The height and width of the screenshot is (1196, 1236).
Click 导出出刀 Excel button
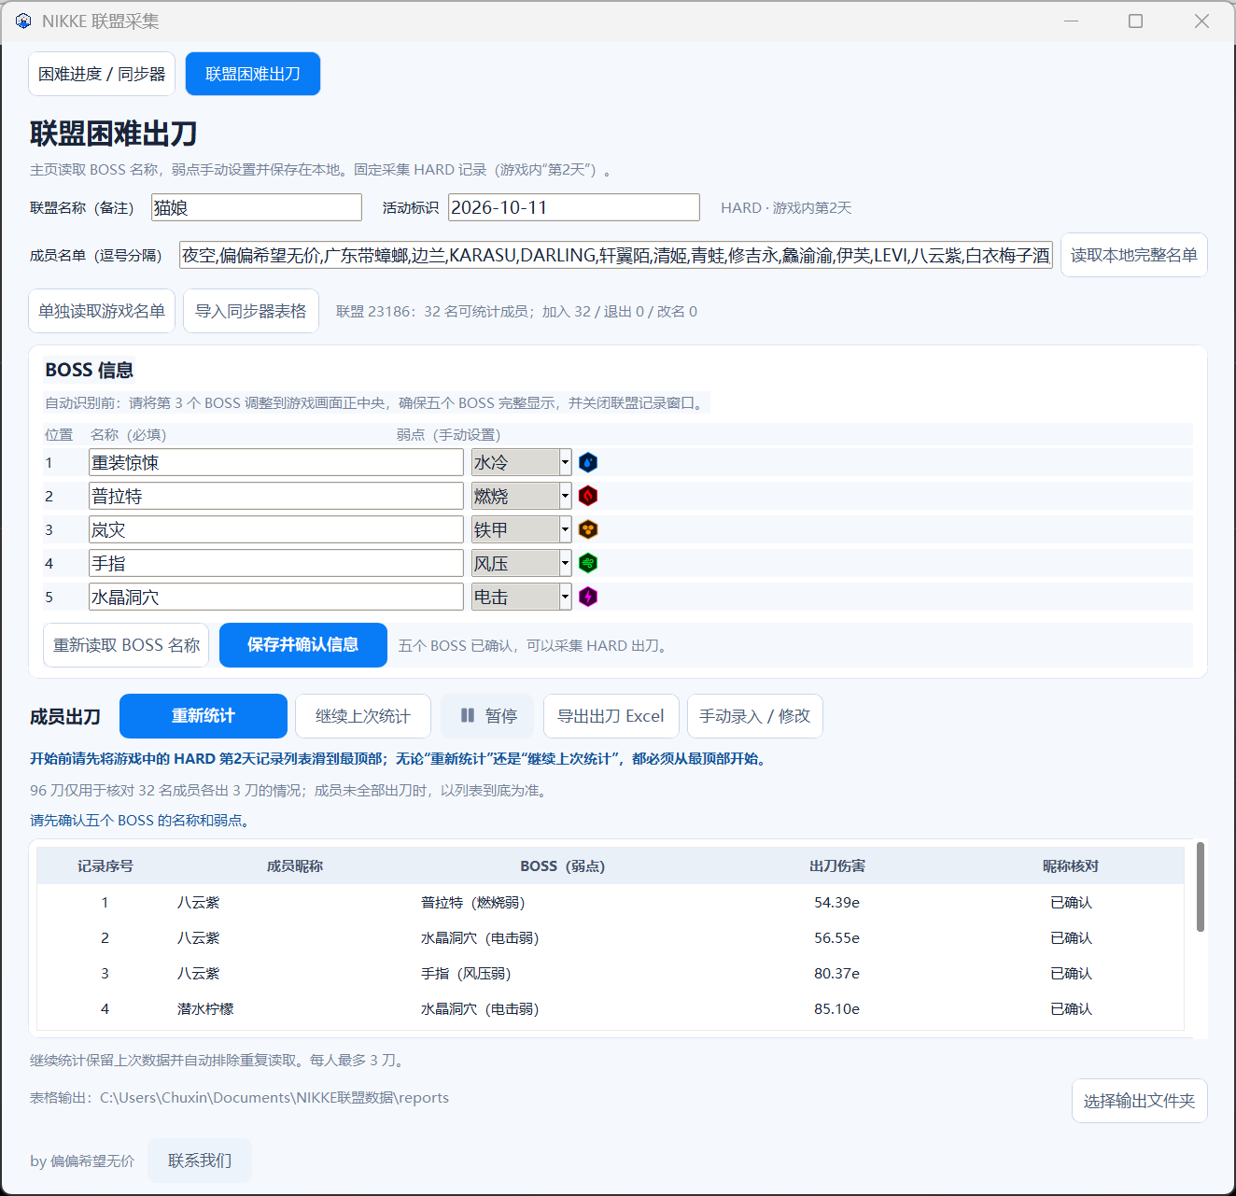point(611,716)
